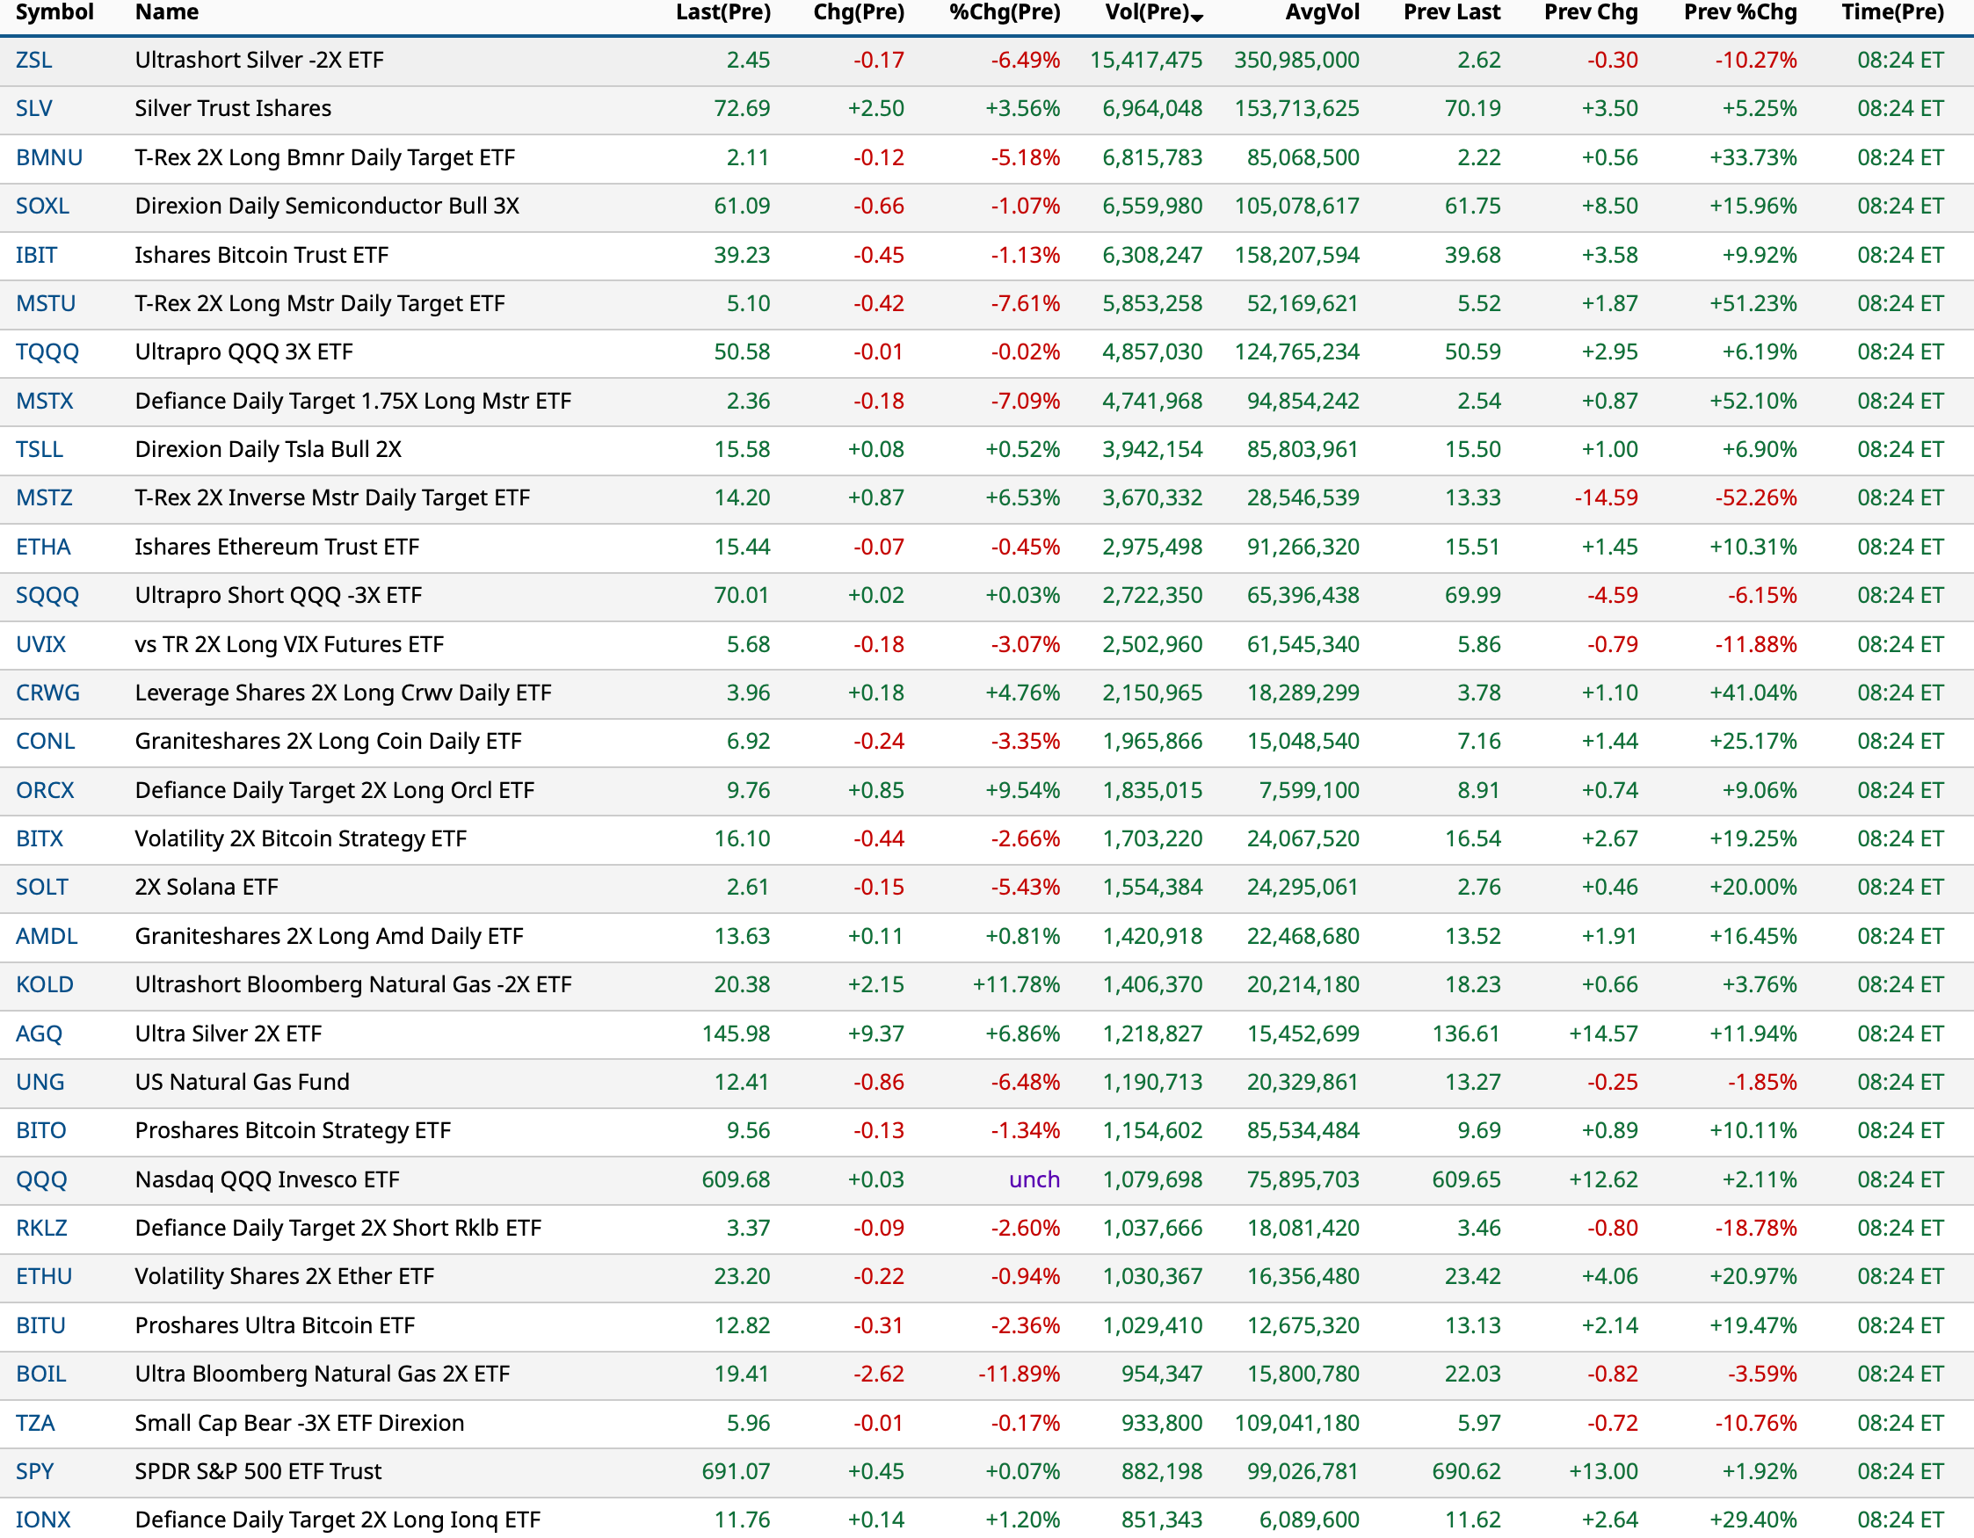Open the ZSL symbol link

34,61
